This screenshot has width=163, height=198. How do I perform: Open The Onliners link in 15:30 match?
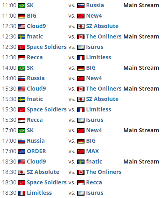[x=104, y=89]
